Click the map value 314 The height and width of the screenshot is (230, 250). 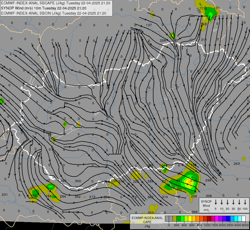click(165, 197)
